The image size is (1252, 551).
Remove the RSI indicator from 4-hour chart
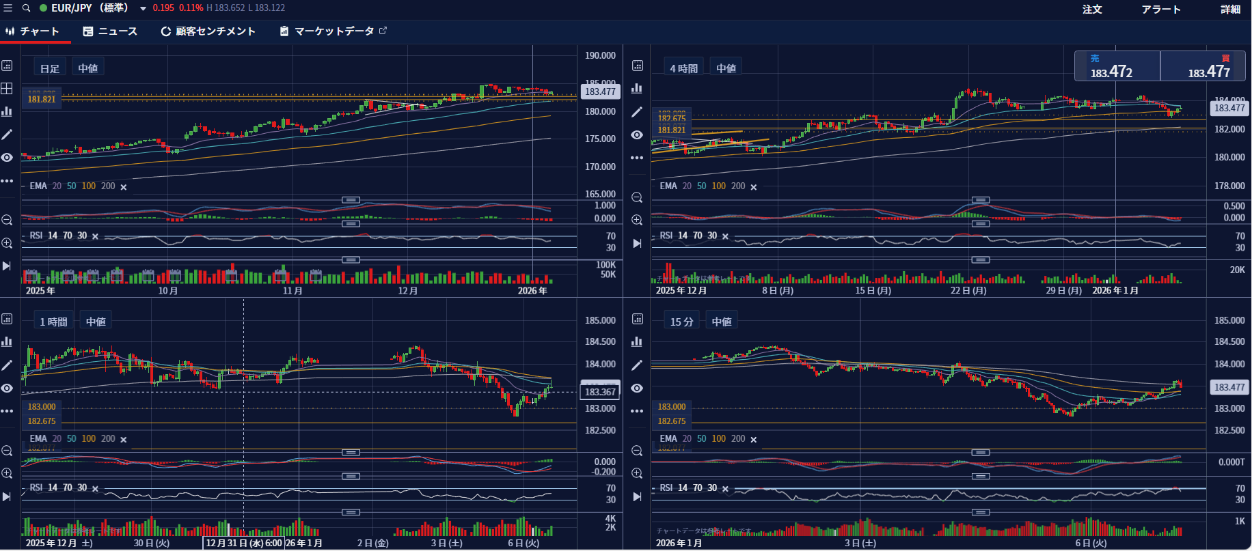pyautogui.click(x=725, y=236)
